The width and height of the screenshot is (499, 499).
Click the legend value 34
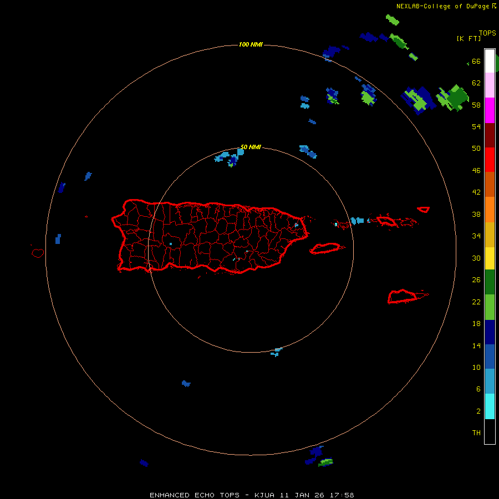click(x=476, y=236)
